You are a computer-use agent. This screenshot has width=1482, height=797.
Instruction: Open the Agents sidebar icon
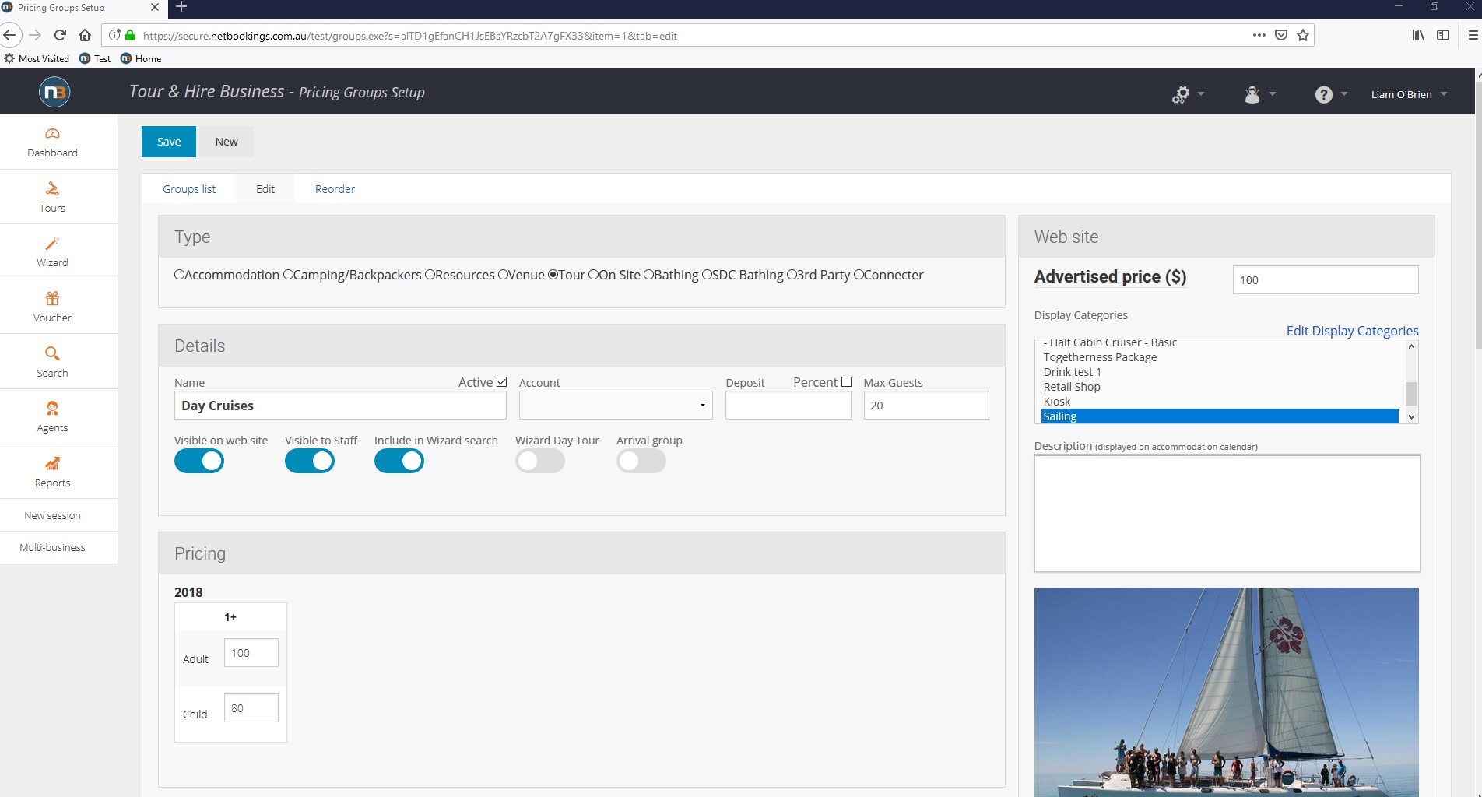pyautogui.click(x=52, y=409)
